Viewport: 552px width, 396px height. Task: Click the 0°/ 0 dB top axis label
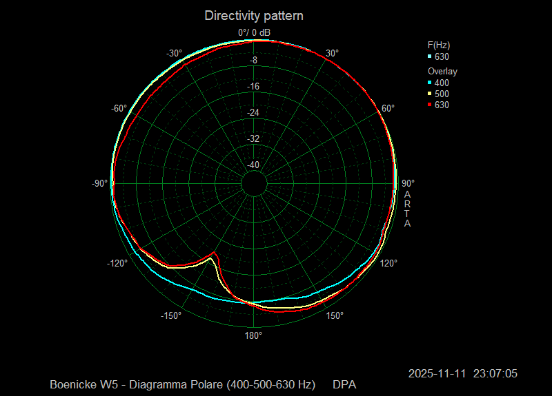point(254,33)
